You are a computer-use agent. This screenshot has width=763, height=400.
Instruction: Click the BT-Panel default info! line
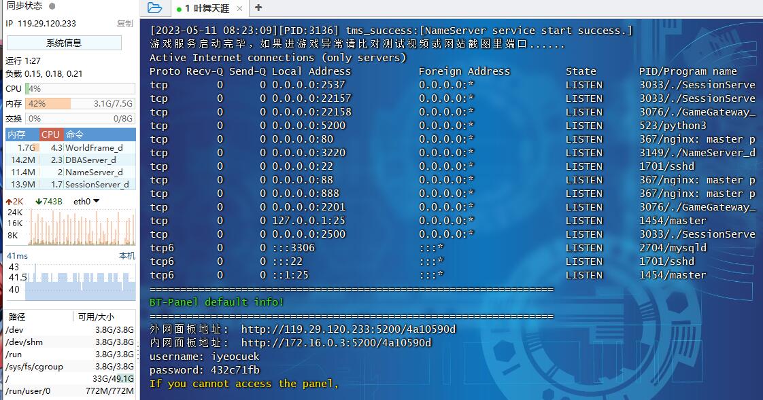pos(216,302)
